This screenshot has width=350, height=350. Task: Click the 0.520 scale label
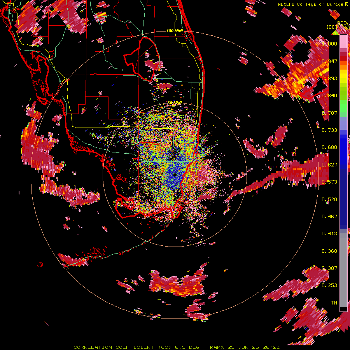(329, 199)
